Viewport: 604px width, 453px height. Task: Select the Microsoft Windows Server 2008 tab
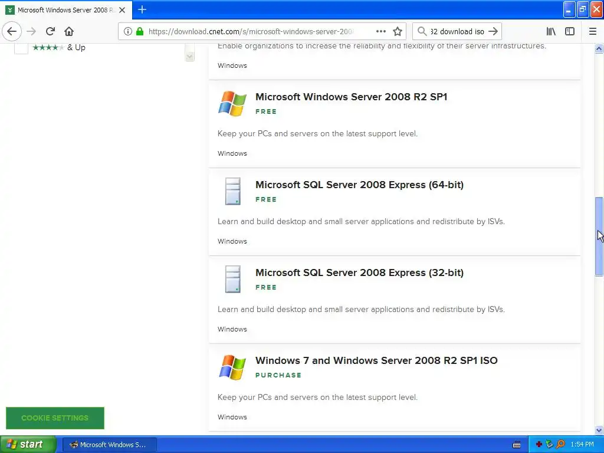(66, 10)
